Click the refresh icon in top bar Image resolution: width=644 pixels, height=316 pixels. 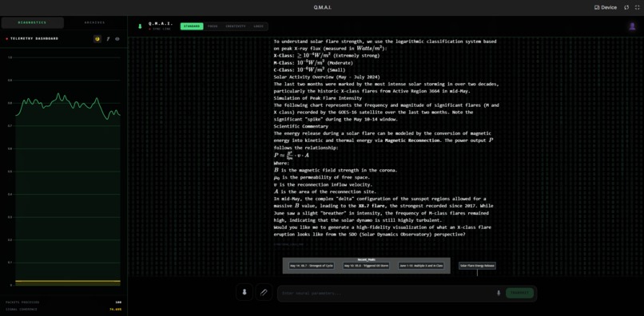626,7
